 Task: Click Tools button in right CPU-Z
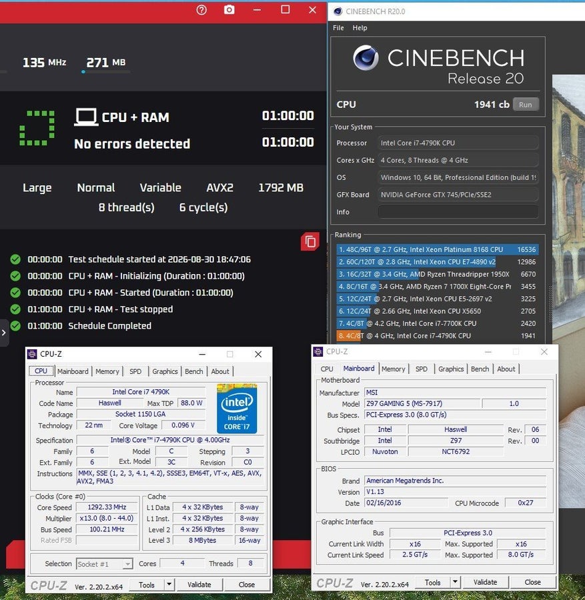(x=433, y=583)
